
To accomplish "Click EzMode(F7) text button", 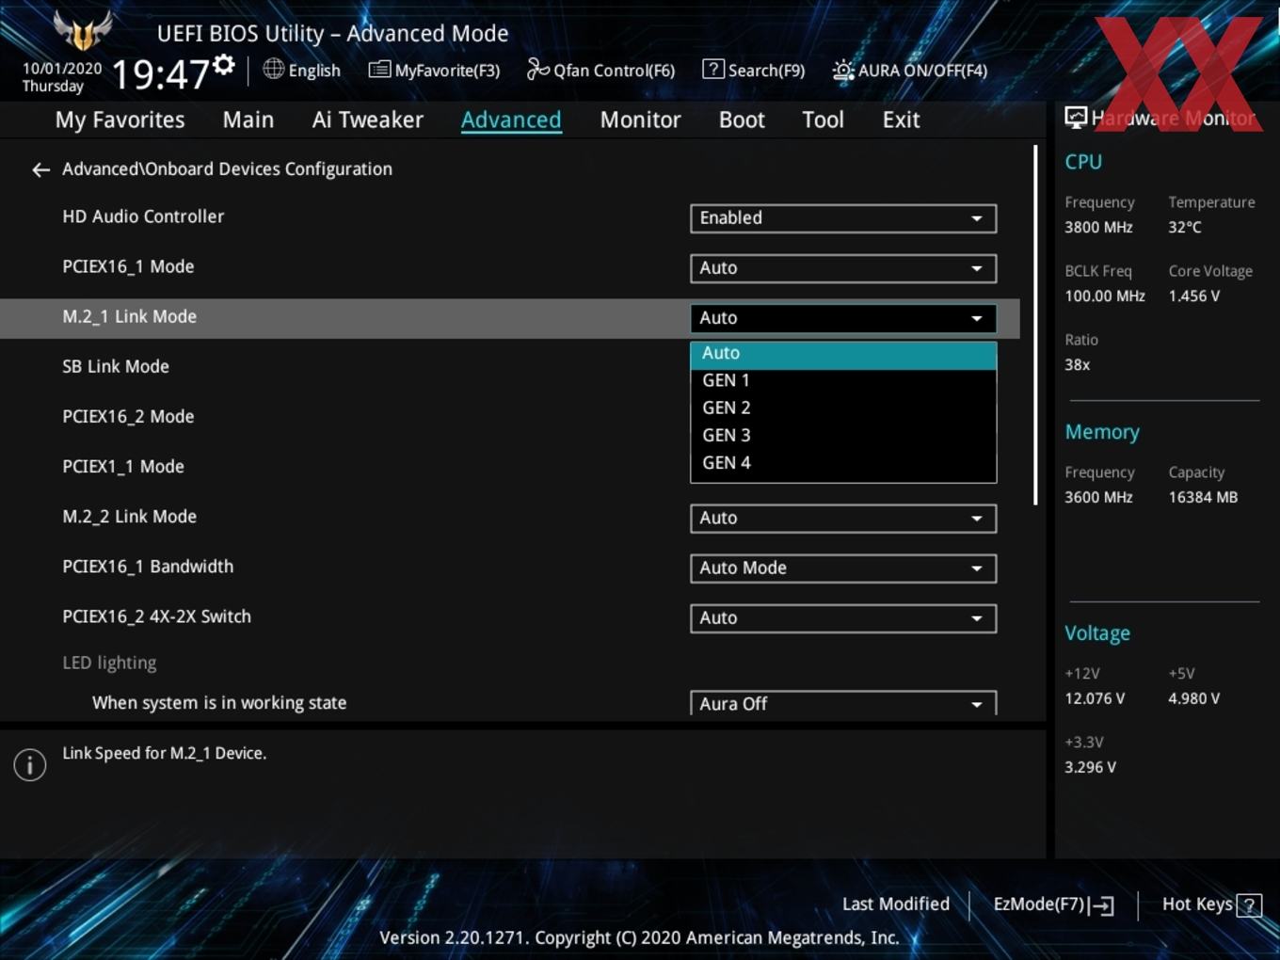I will pyautogui.click(x=1039, y=904).
